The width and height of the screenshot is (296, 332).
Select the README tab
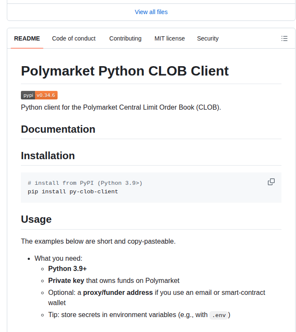pos(27,38)
